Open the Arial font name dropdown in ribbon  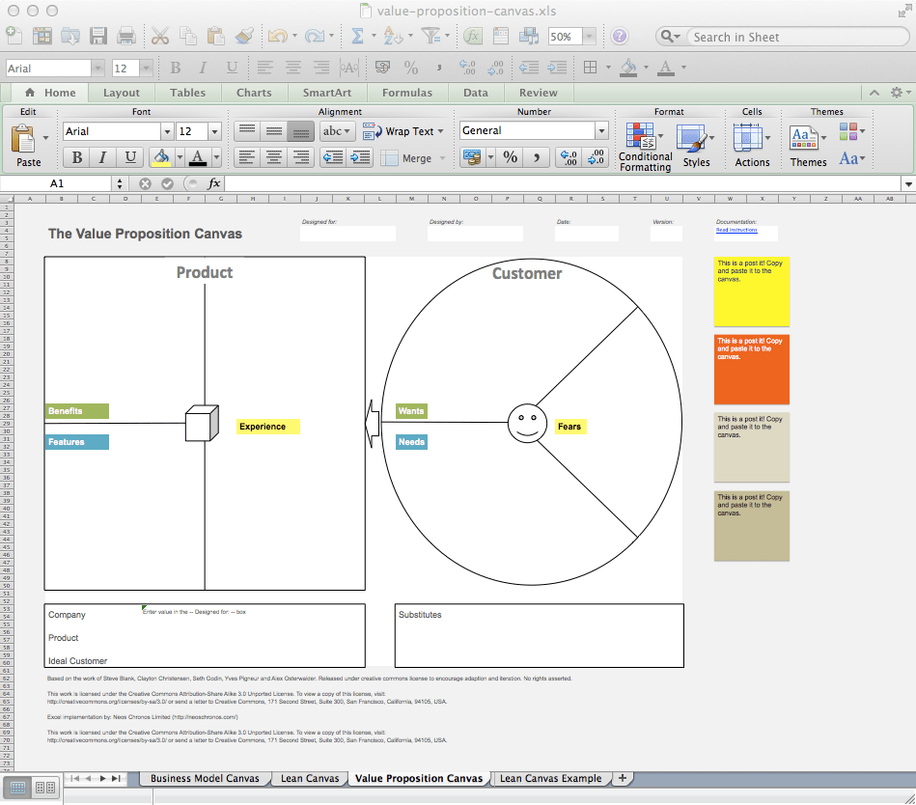click(x=167, y=131)
